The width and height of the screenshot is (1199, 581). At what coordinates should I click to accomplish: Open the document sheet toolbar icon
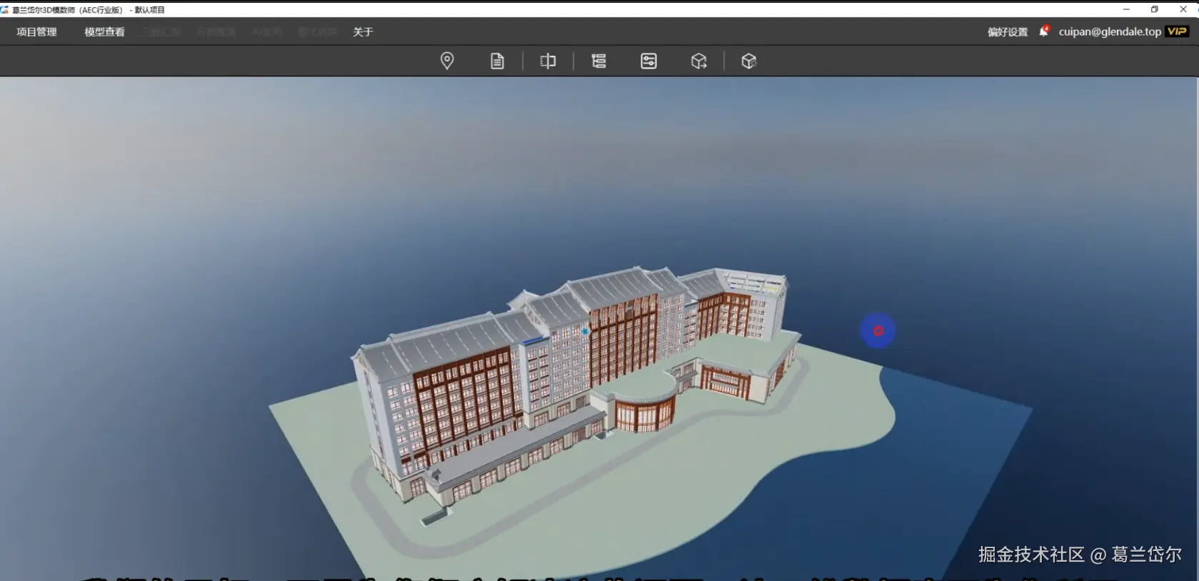[x=497, y=61]
